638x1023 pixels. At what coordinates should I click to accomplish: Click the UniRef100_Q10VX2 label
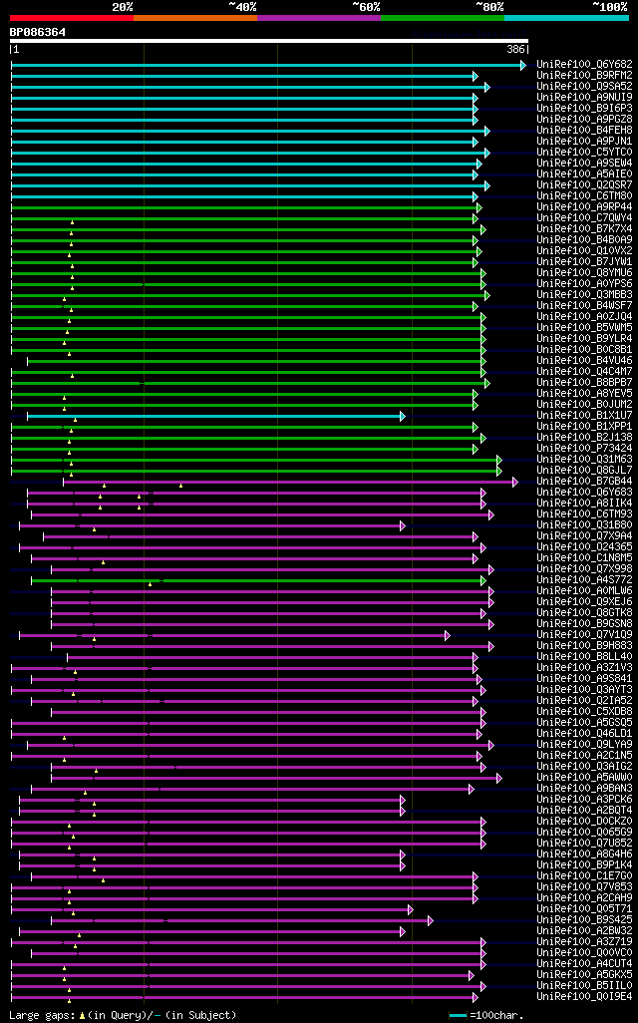584,251
